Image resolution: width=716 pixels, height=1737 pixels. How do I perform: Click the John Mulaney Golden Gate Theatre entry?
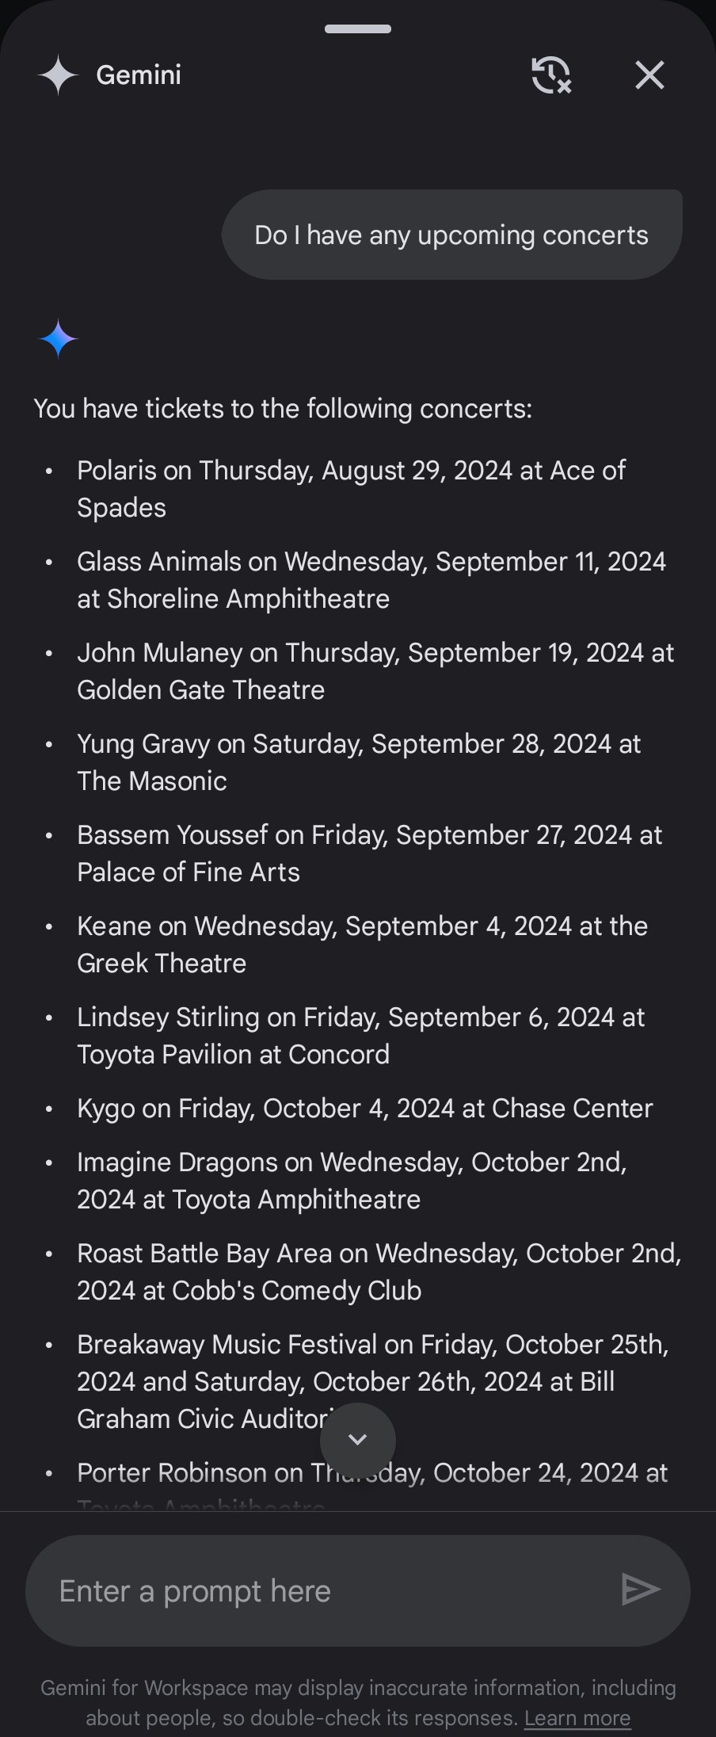[x=375, y=671]
